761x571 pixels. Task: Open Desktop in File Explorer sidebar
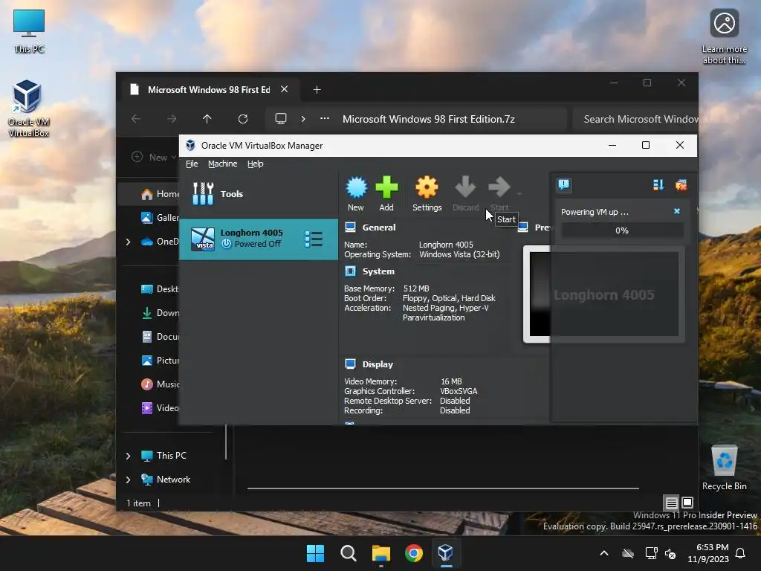(161, 289)
